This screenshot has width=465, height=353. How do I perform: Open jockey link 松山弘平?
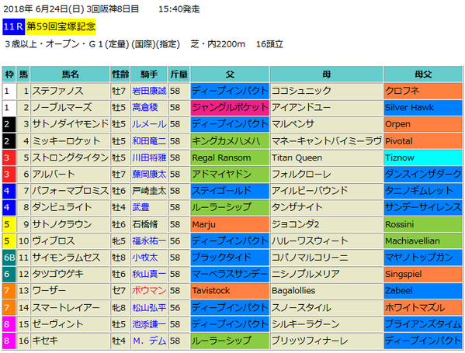(149, 308)
